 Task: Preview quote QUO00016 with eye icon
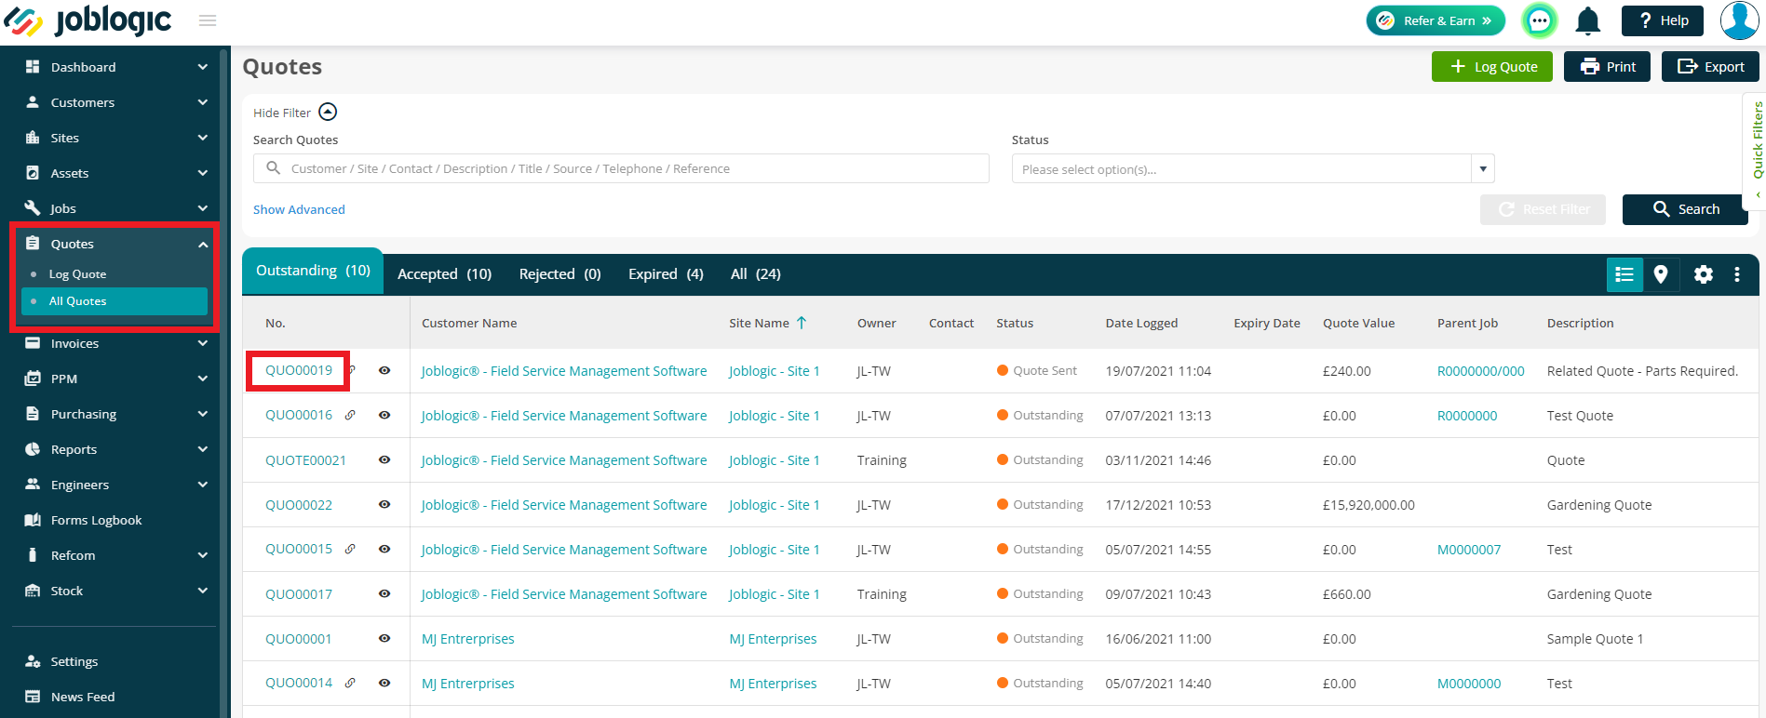click(x=384, y=415)
